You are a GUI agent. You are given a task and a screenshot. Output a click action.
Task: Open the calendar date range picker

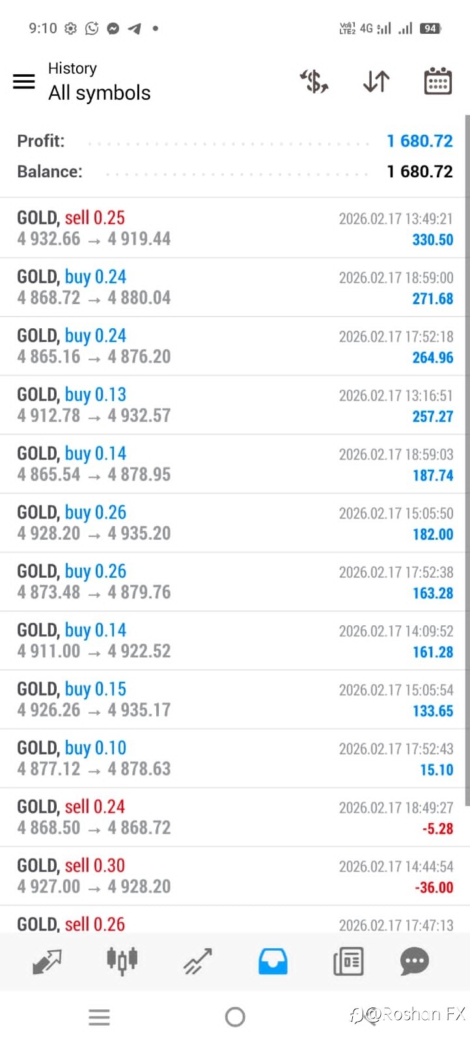(x=437, y=81)
